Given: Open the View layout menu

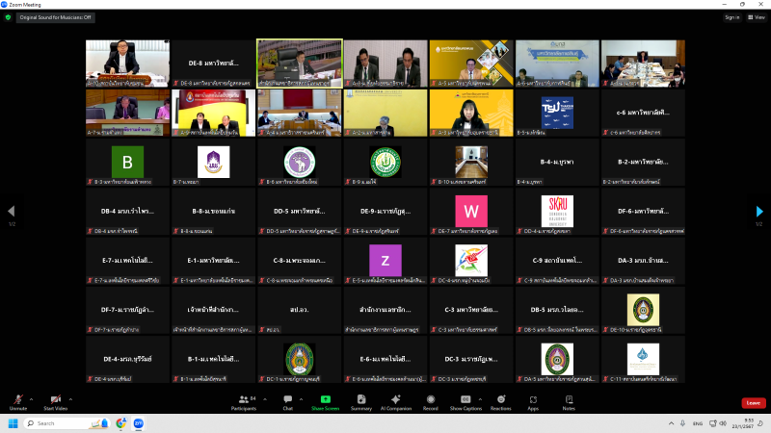Looking at the screenshot, I should tap(757, 17).
